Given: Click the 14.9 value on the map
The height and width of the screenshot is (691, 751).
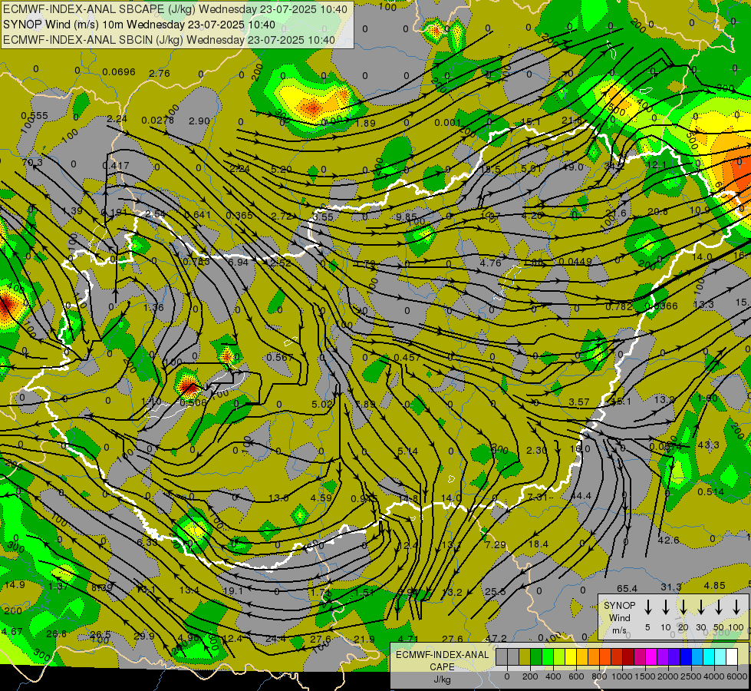Looking at the screenshot, I should pos(15,584).
